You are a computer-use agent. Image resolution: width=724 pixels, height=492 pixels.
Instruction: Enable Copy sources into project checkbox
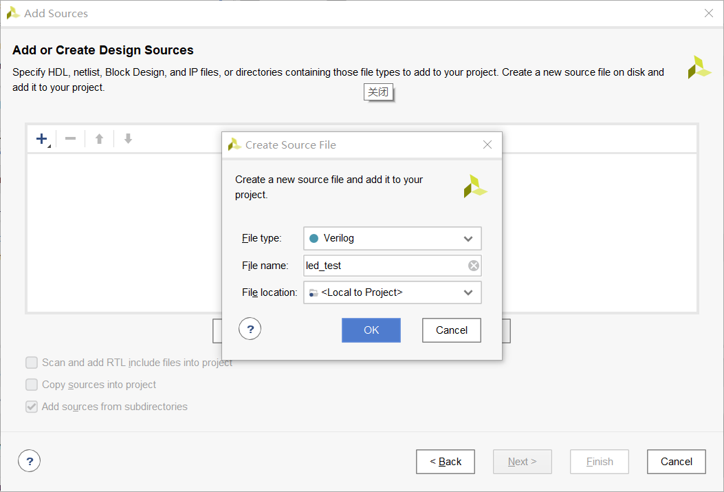pyautogui.click(x=32, y=385)
